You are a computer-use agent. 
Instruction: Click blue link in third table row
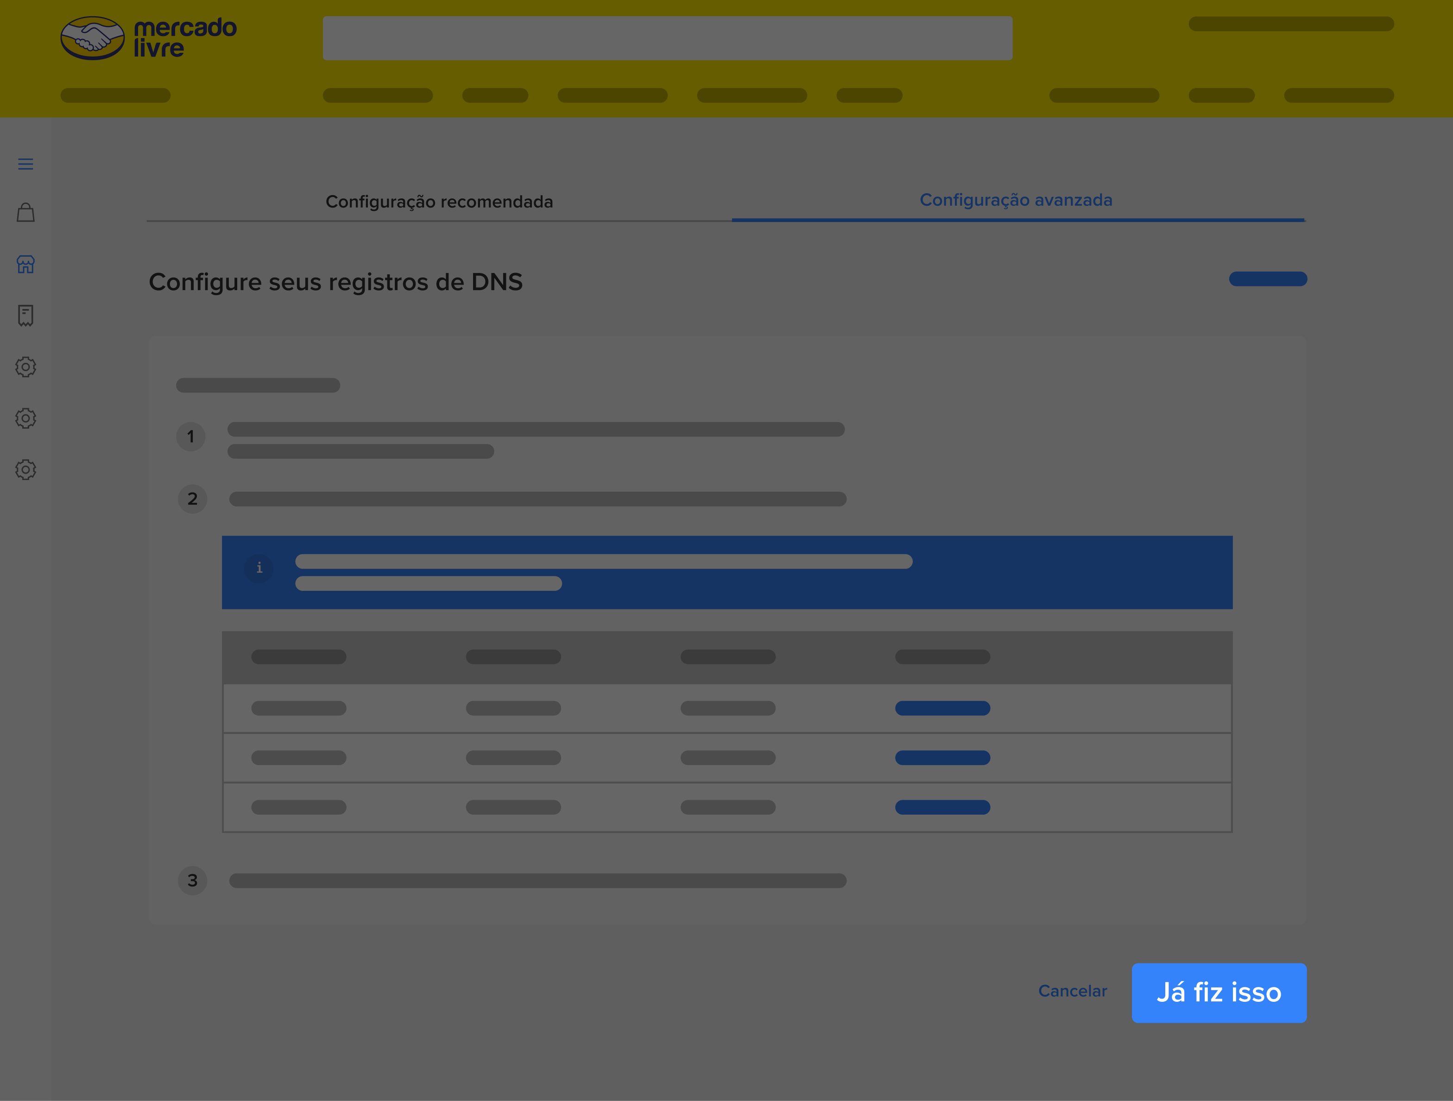tap(942, 807)
